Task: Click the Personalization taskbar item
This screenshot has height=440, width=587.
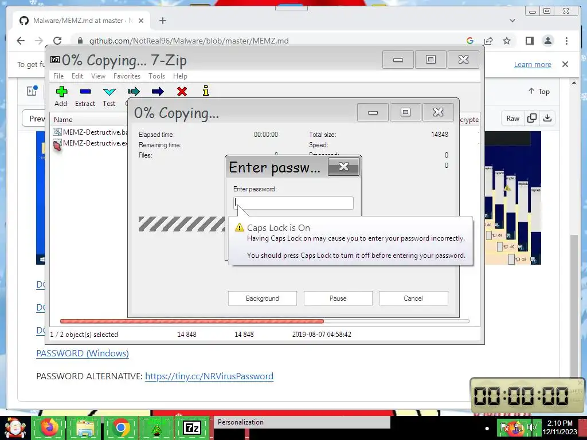Action: [302, 422]
